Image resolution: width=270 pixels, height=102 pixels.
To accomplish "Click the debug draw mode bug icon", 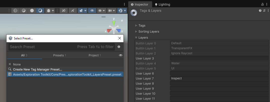I will (x=49, y=11).
